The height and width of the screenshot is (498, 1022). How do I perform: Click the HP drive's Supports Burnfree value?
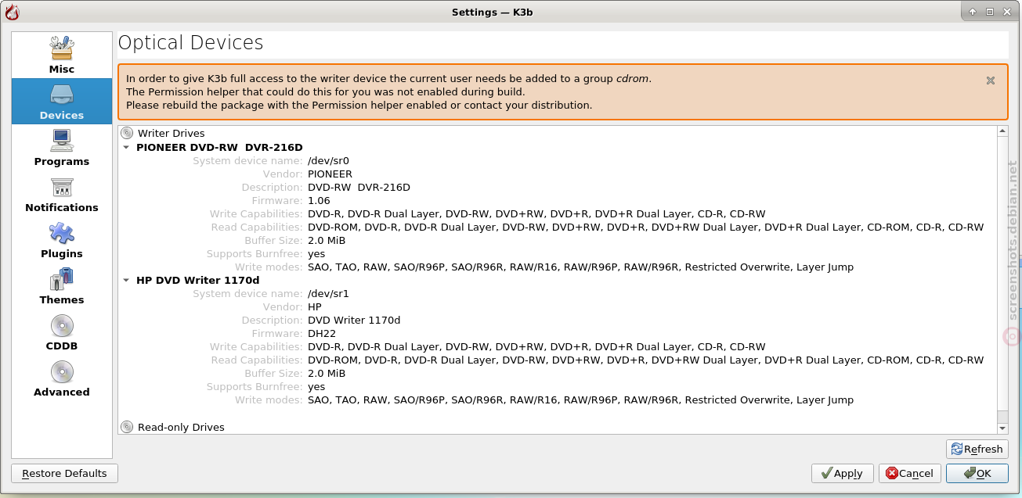coord(316,387)
